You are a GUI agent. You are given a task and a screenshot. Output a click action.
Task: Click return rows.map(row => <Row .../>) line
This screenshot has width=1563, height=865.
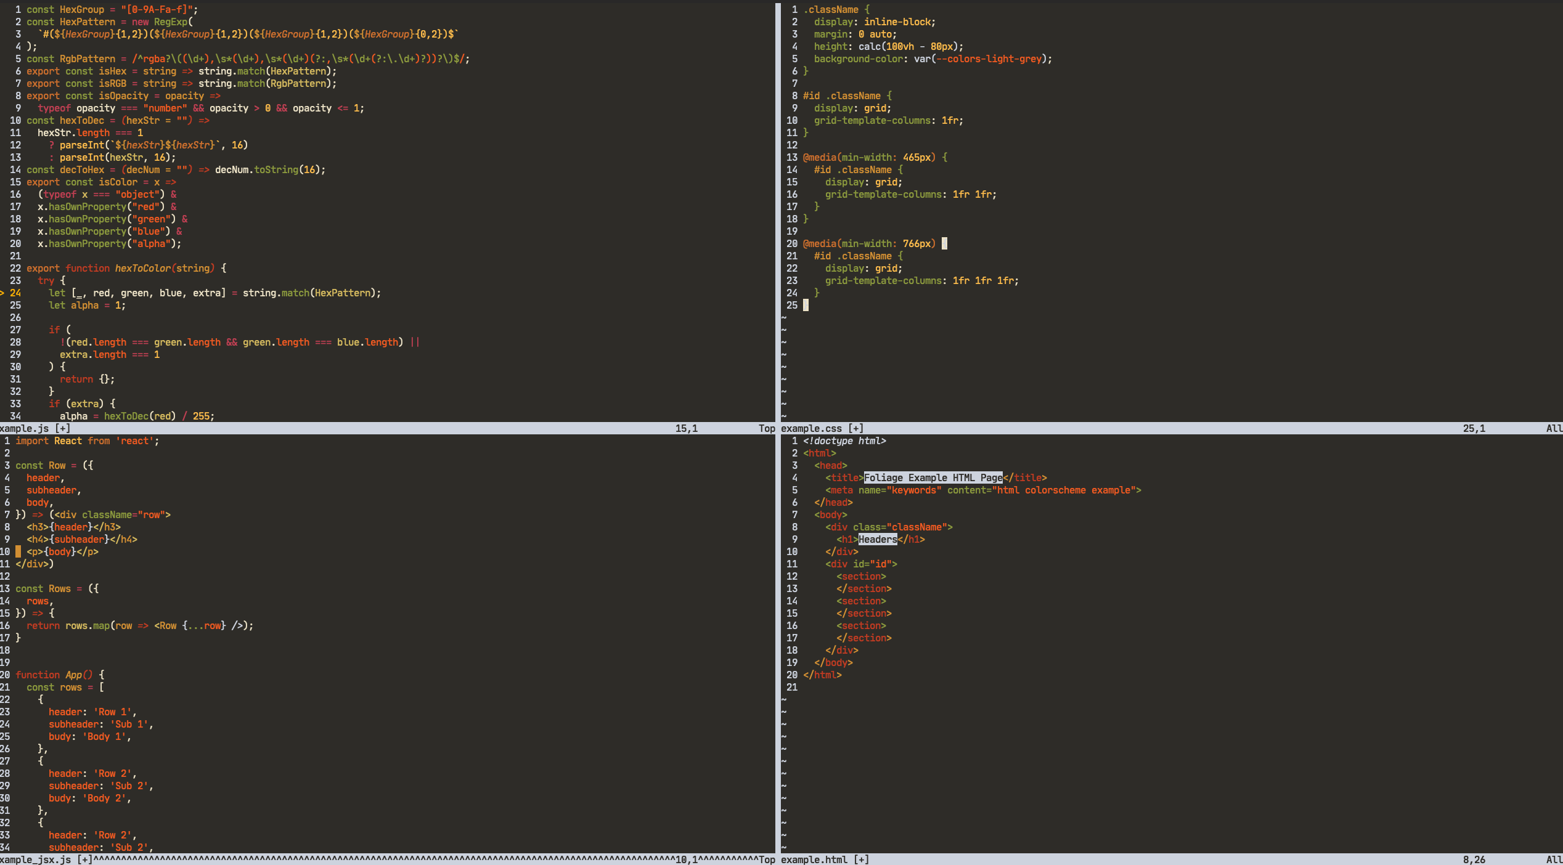tap(140, 625)
